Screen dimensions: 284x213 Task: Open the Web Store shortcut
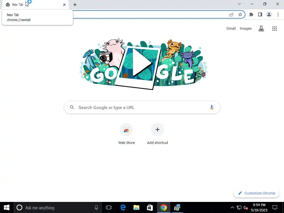coord(126,134)
